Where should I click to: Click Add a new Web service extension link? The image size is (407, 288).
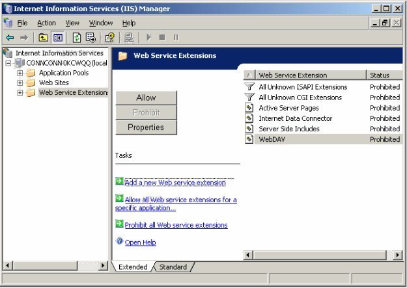click(x=175, y=183)
